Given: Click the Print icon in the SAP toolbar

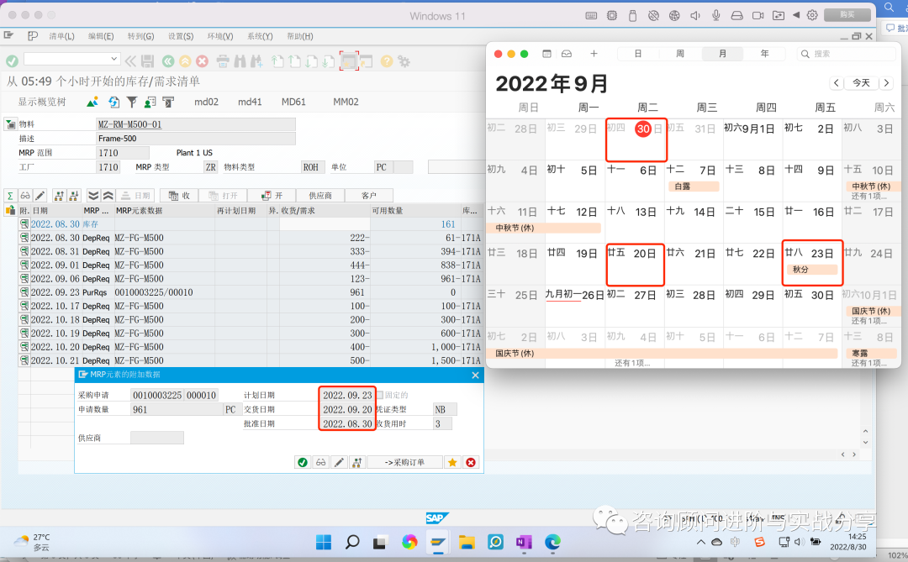Looking at the screenshot, I should coord(224,60).
